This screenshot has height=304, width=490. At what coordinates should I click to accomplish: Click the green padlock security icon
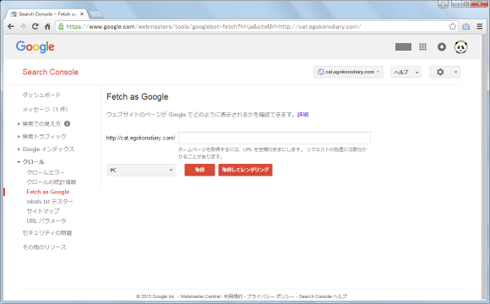pyautogui.click(x=61, y=26)
